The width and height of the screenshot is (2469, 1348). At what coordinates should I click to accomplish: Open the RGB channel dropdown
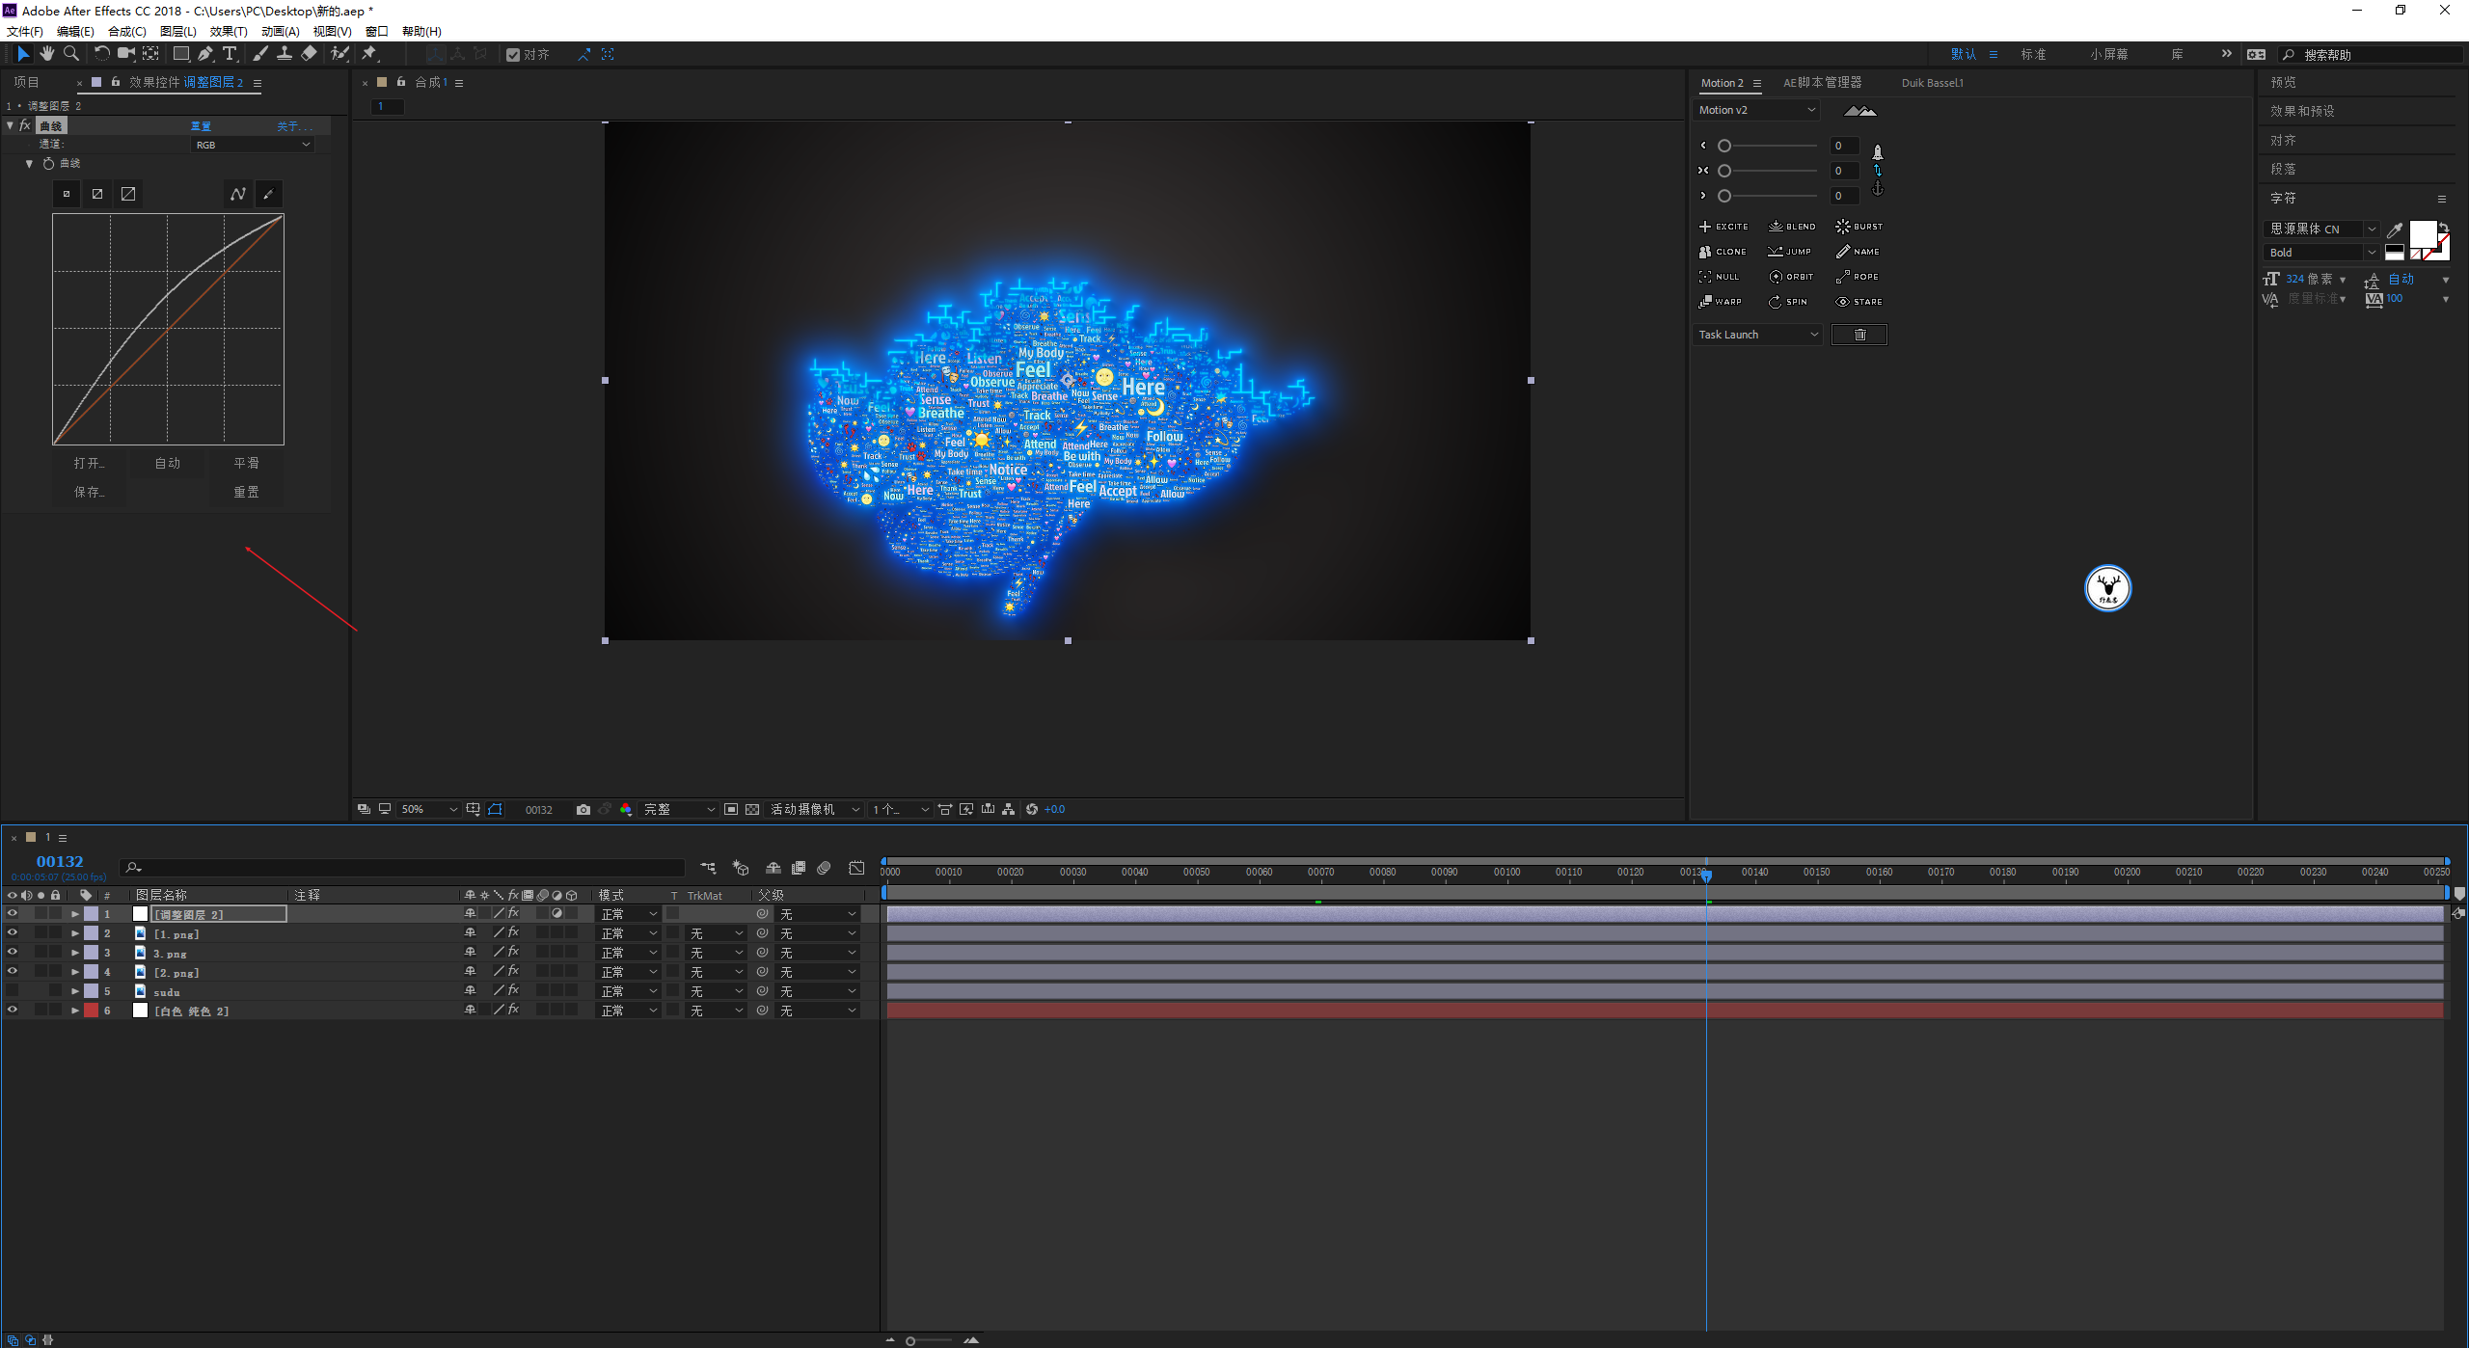(x=253, y=145)
